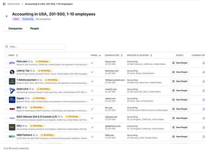
Task: Click the Squire company logo
Action: pyautogui.click(x=12, y=100)
